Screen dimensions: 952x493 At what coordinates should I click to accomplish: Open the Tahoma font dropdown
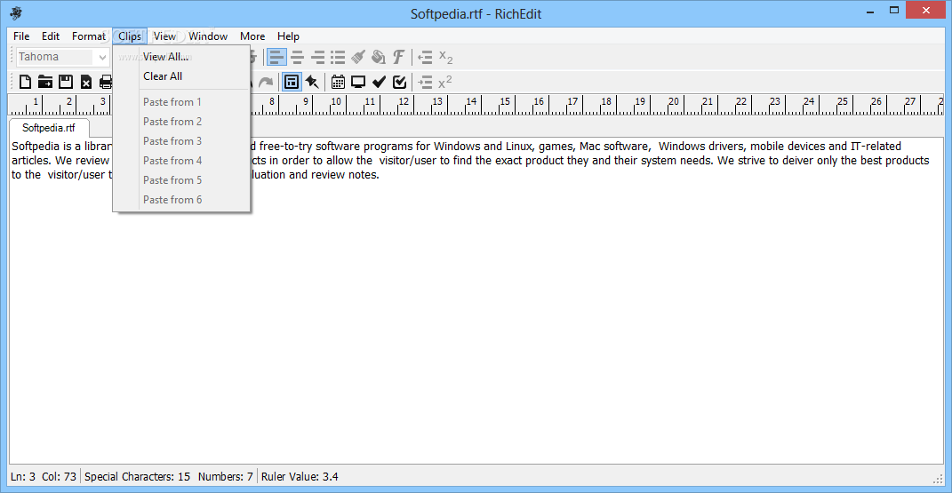tap(102, 57)
